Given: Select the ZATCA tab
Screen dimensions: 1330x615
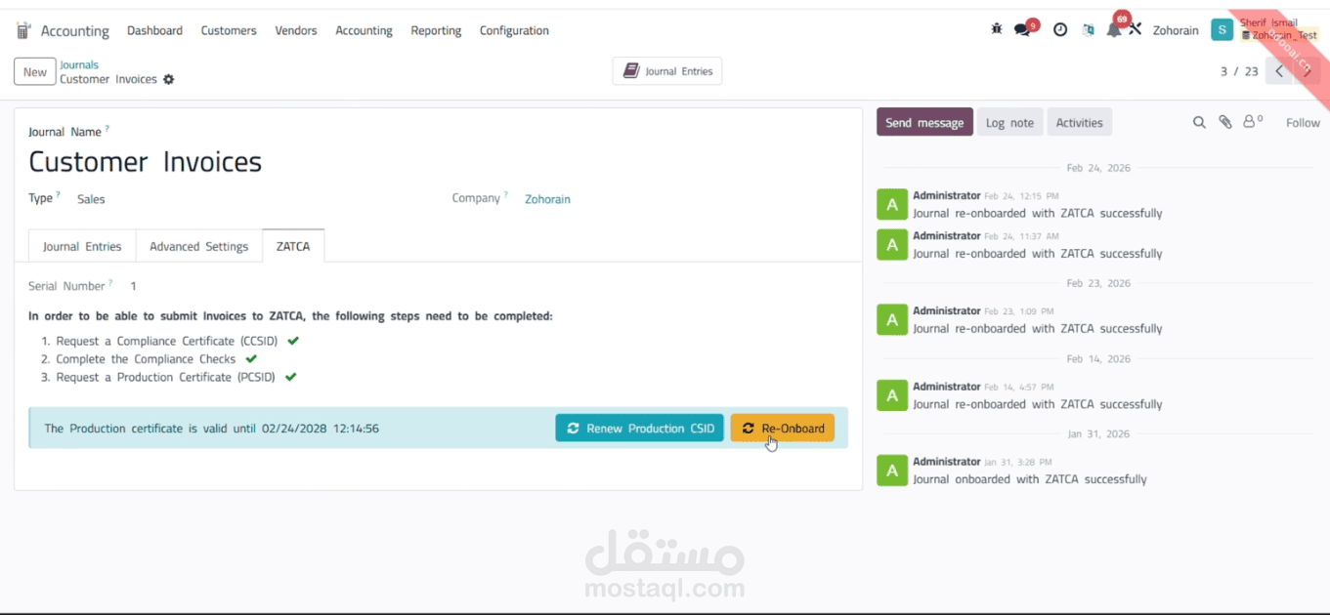Looking at the screenshot, I should tap(293, 246).
